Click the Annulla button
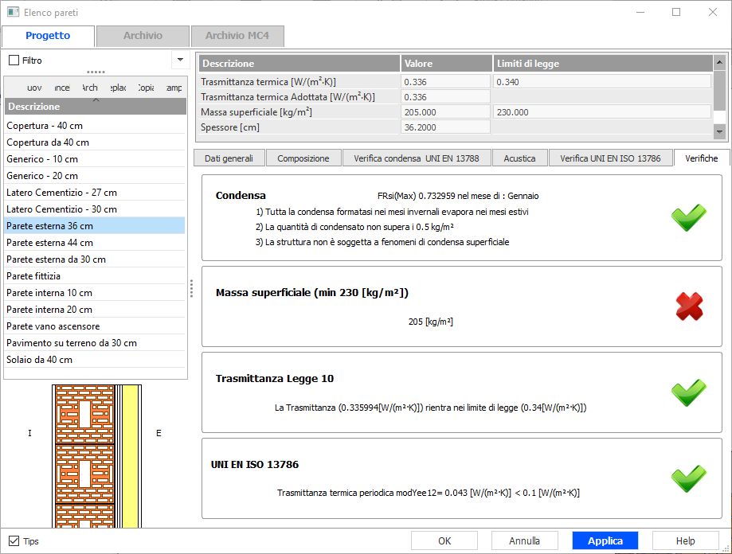 524,540
